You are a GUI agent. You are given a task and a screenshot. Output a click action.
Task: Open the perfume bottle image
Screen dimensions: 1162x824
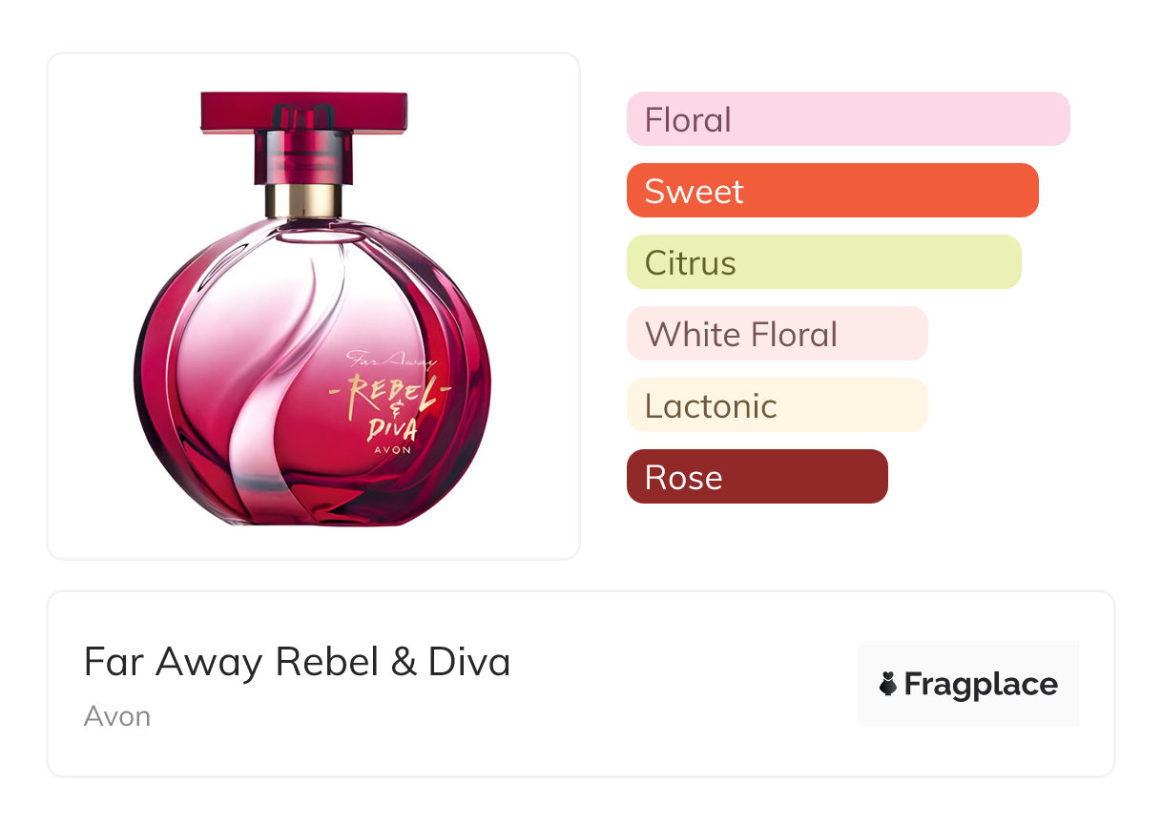pyautogui.click(x=313, y=306)
